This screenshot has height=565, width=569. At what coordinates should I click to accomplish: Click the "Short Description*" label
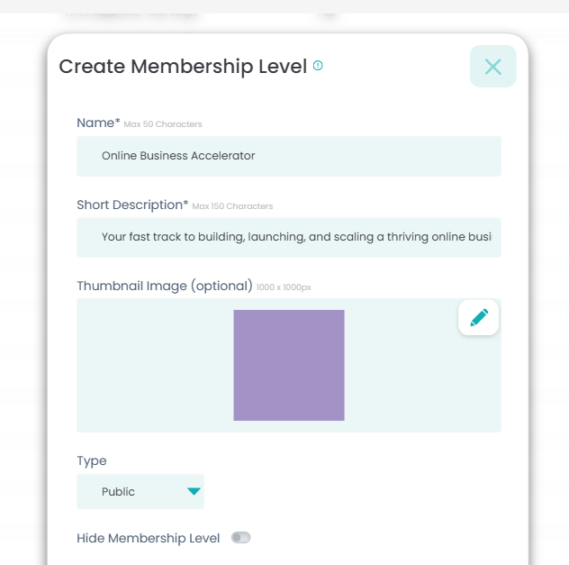132,205
